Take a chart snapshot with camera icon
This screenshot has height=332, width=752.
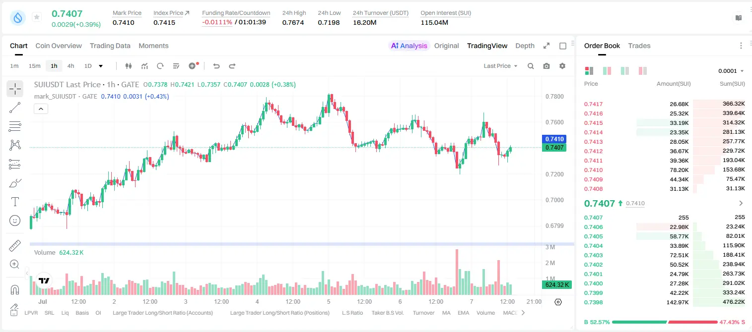coord(547,66)
